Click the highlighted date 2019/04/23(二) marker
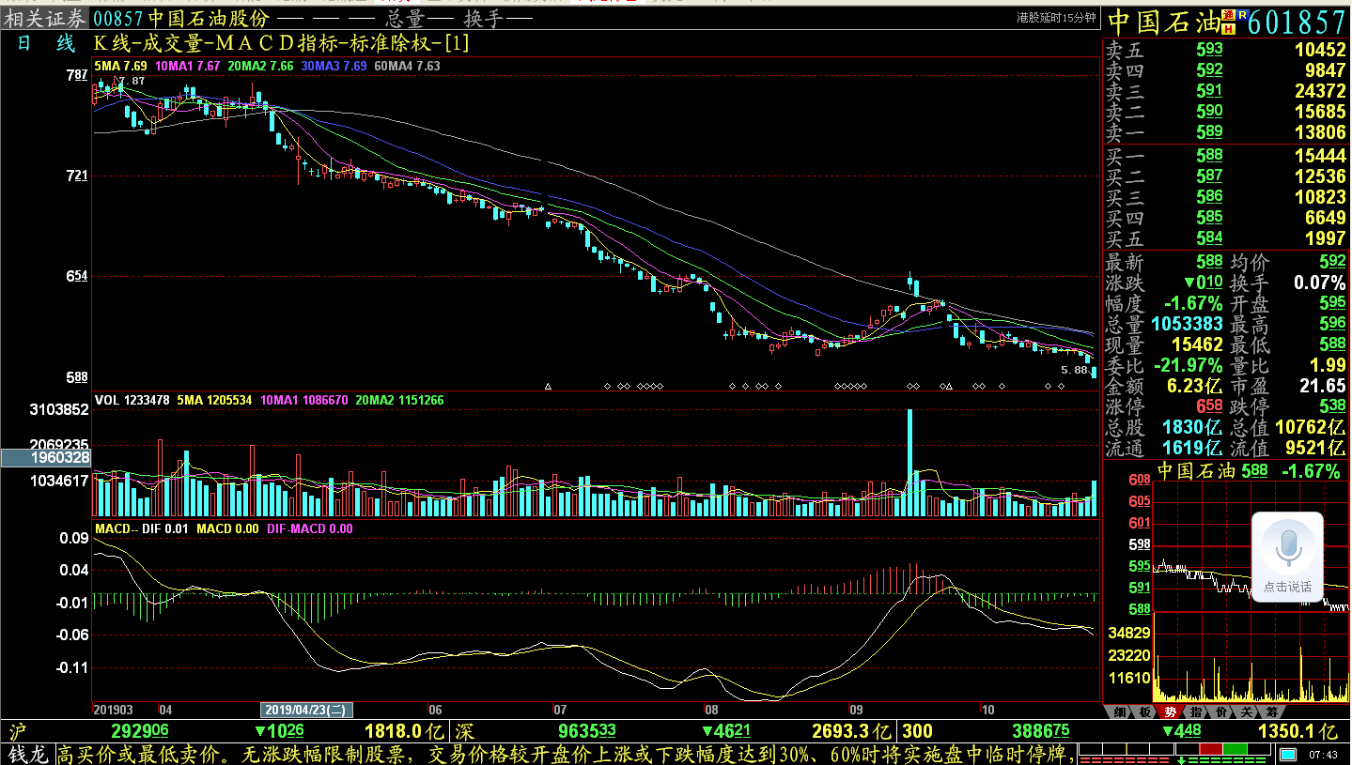The image size is (1352, 765). tap(306, 710)
